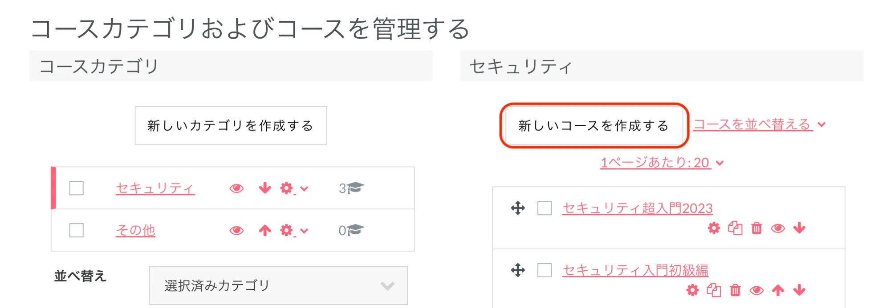890x308 pixels.
Task: Open the gear actions menu for セキュリティ category
Action: tap(293, 188)
